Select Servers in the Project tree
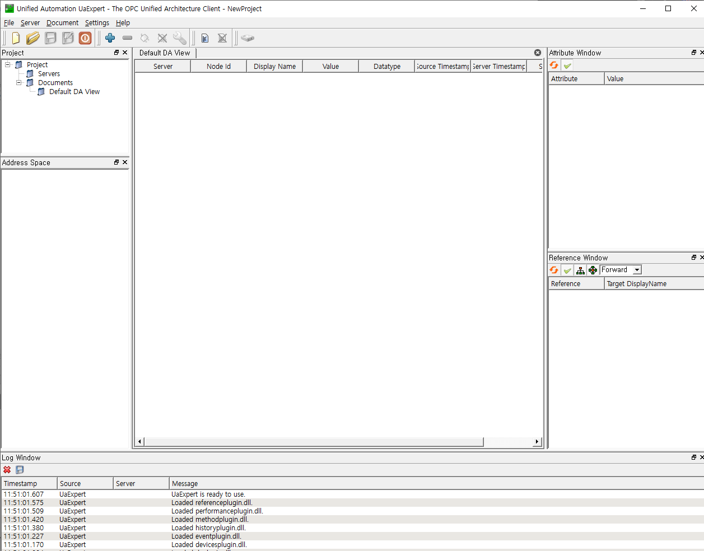Screen dimensions: 704x551 click(x=49, y=74)
